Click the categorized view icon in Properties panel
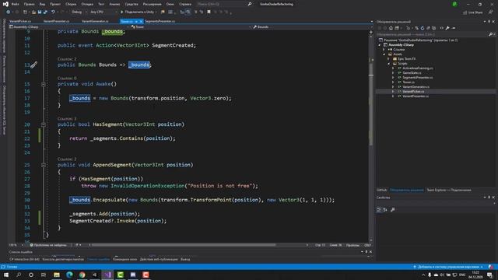This screenshot has height=280, width=498. pyautogui.click(x=379, y=209)
